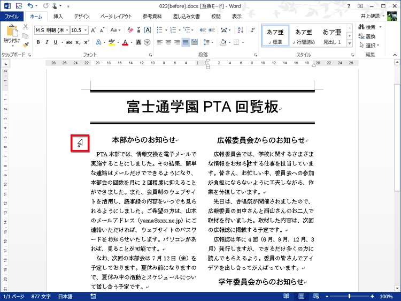Switch to the ページレイアウト tab

click(x=116, y=17)
